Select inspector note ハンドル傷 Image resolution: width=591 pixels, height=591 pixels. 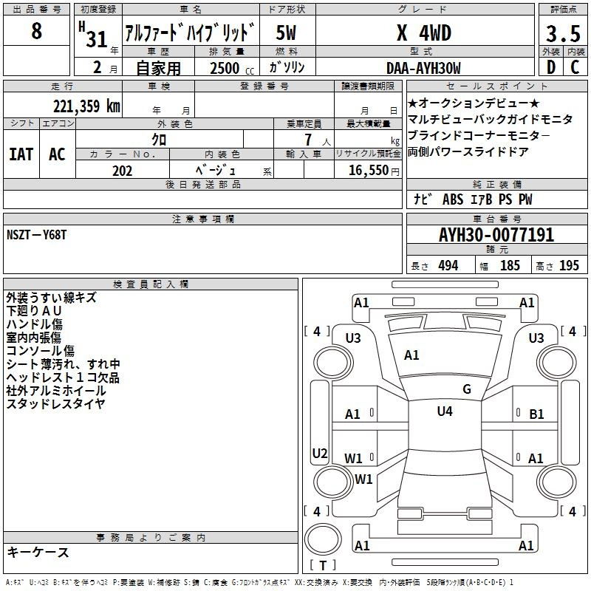[x=34, y=324]
